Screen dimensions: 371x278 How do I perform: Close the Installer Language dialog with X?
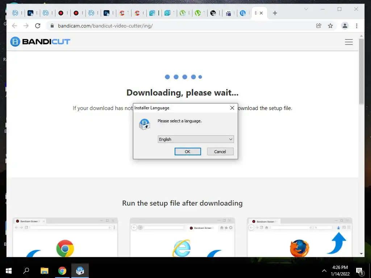(232, 108)
